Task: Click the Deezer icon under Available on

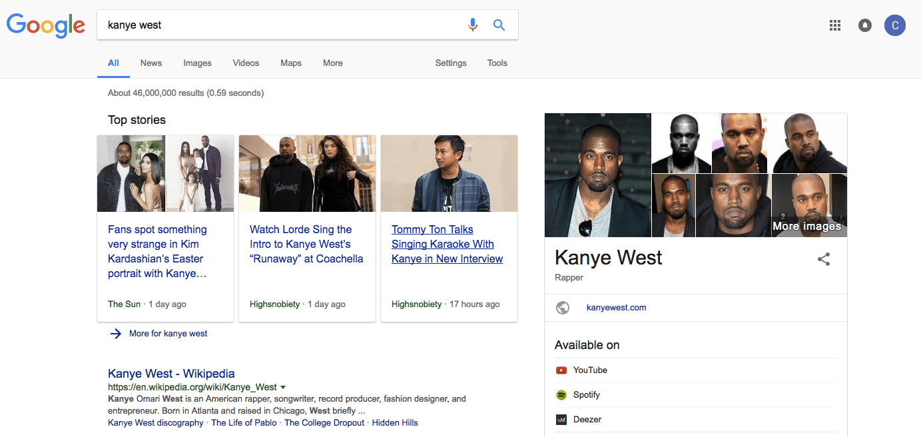Action: click(561, 420)
